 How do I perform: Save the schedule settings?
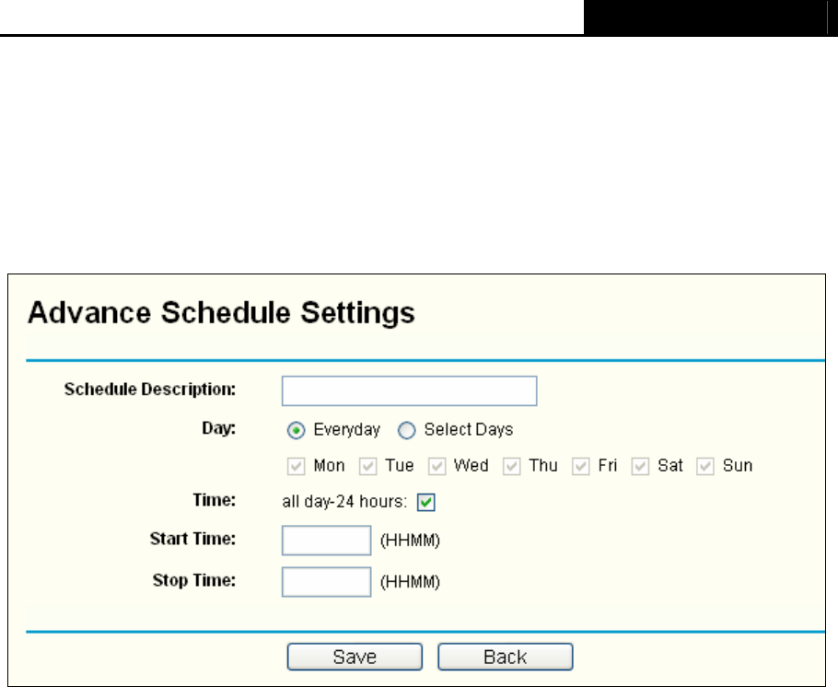point(355,657)
